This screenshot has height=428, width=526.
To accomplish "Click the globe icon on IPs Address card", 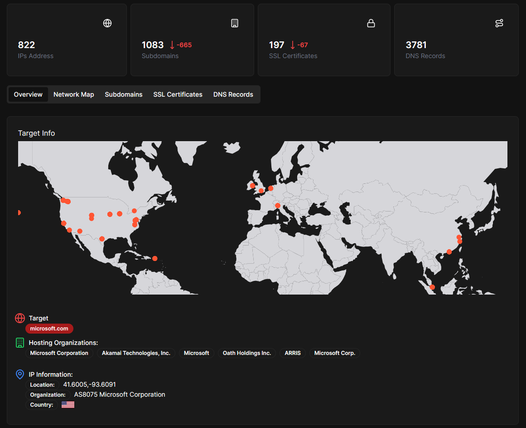I will pyautogui.click(x=107, y=23).
